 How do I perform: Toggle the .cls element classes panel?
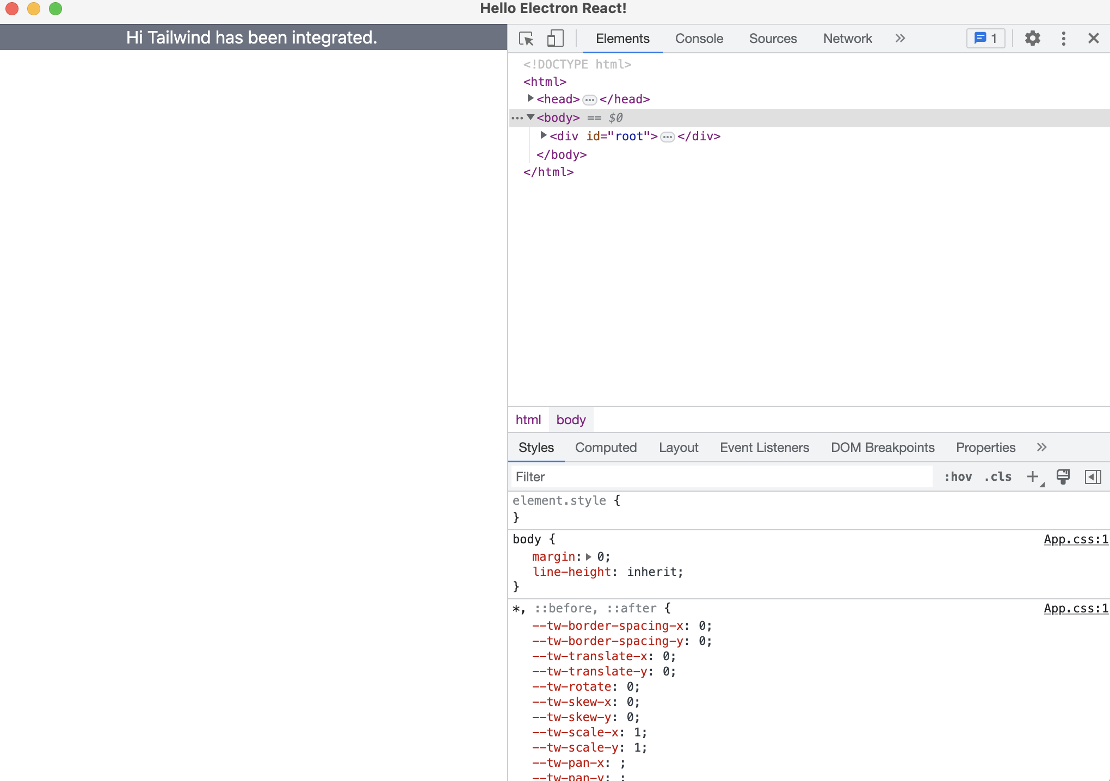997,477
